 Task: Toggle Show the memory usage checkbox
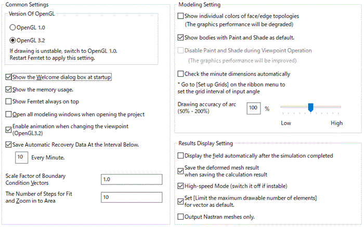[8, 90]
